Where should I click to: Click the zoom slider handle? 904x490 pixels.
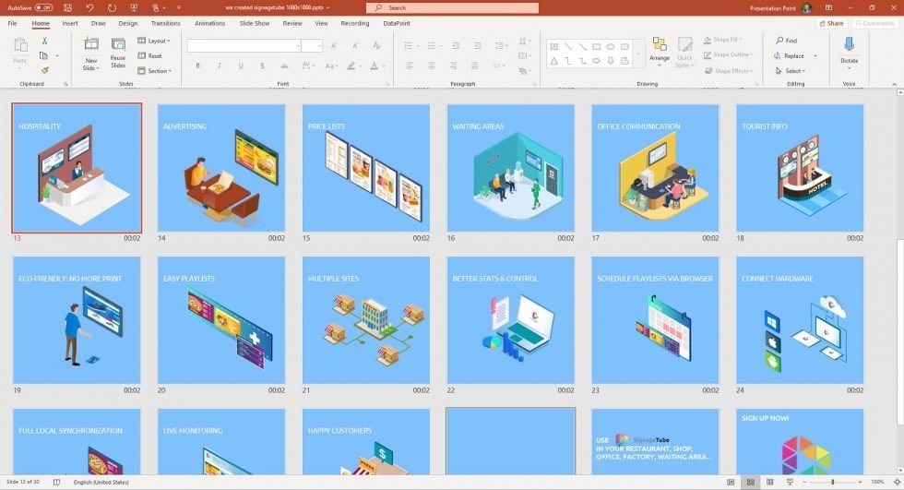[x=832, y=482]
